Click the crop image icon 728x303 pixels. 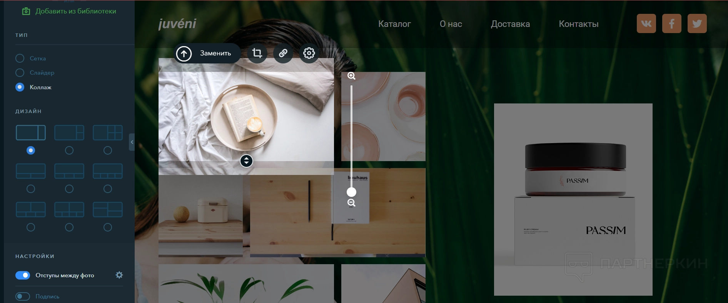(257, 53)
